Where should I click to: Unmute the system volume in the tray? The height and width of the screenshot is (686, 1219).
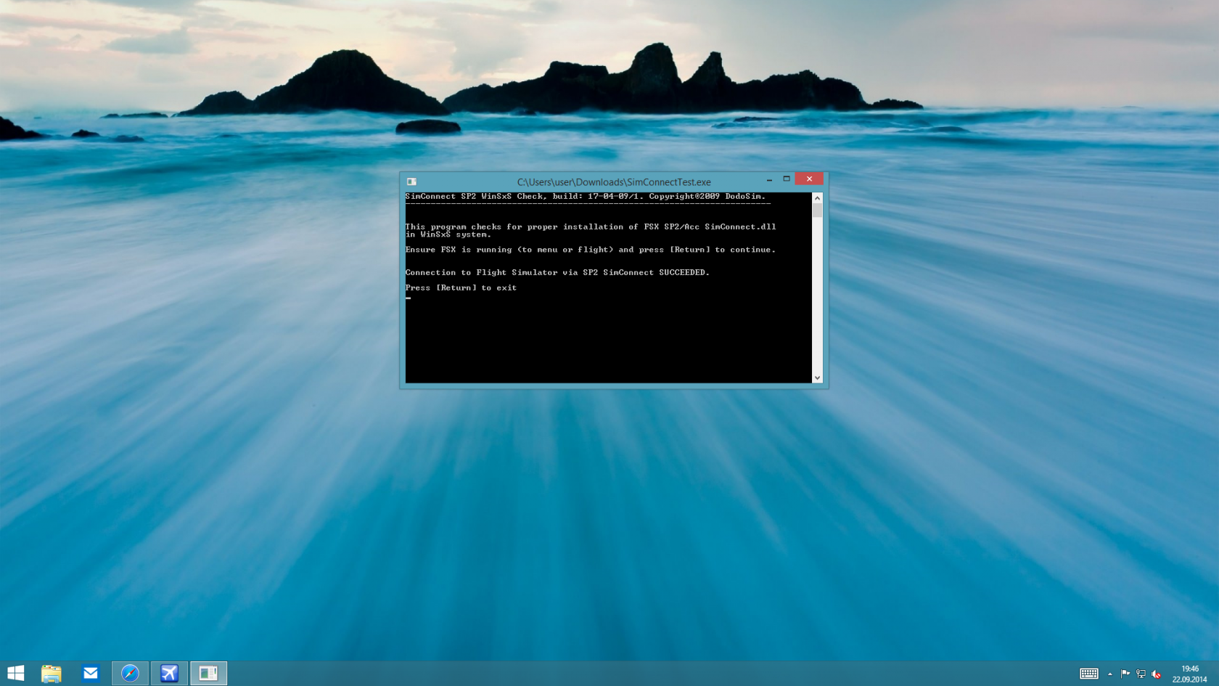click(x=1159, y=673)
